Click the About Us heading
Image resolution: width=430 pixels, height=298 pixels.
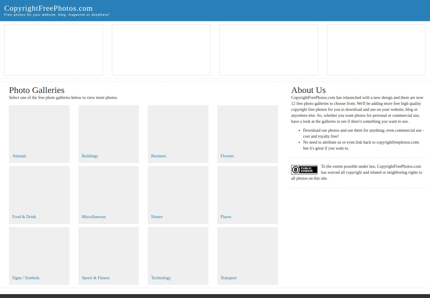click(x=308, y=90)
